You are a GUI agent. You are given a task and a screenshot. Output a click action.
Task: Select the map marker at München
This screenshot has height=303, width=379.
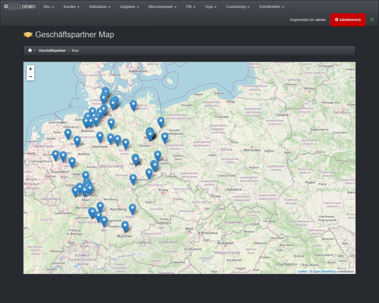coord(125,227)
